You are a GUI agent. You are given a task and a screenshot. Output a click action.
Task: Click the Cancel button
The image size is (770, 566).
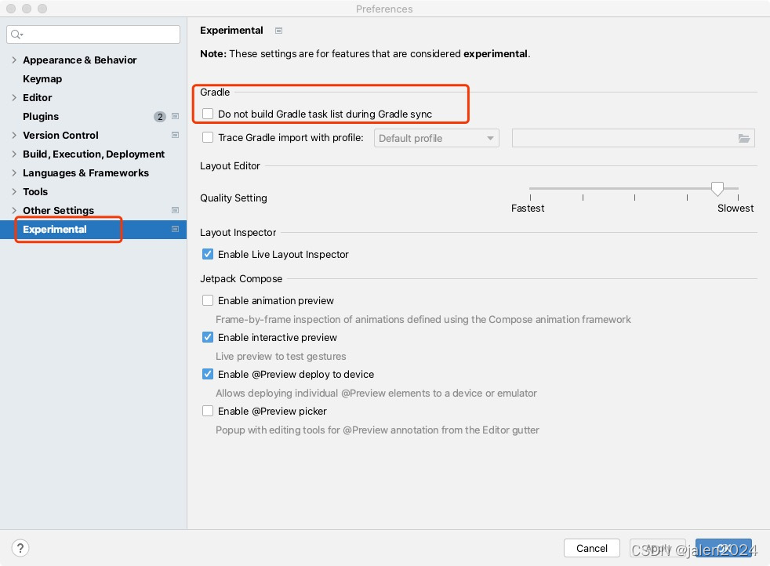[x=592, y=548]
